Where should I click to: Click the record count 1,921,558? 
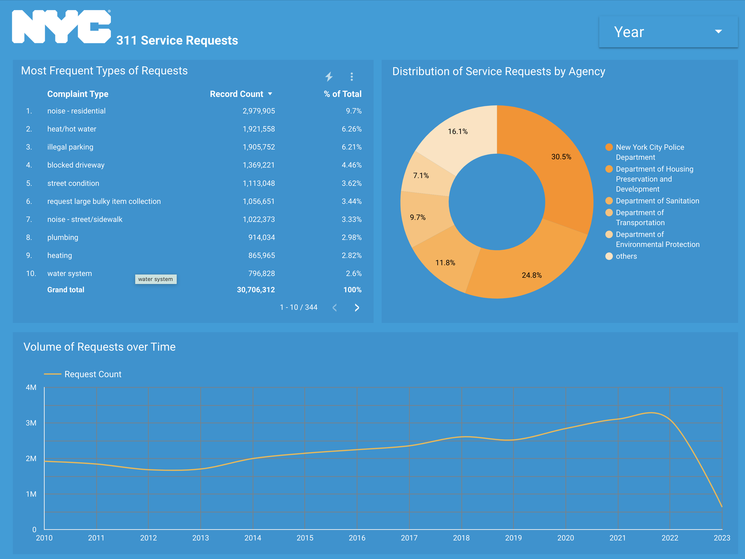(259, 129)
